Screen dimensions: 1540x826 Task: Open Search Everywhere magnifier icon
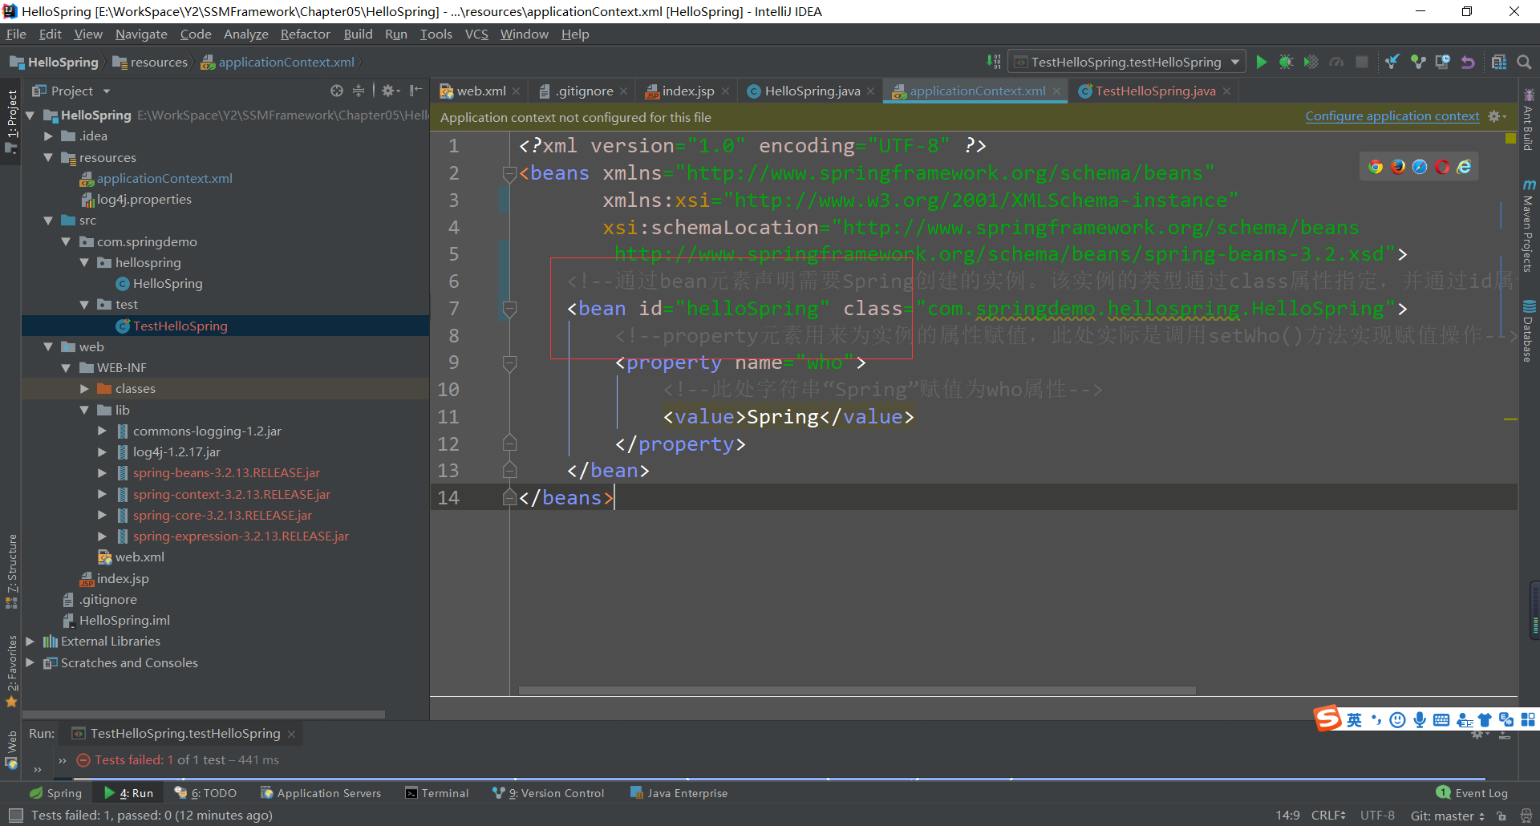point(1524,62)
